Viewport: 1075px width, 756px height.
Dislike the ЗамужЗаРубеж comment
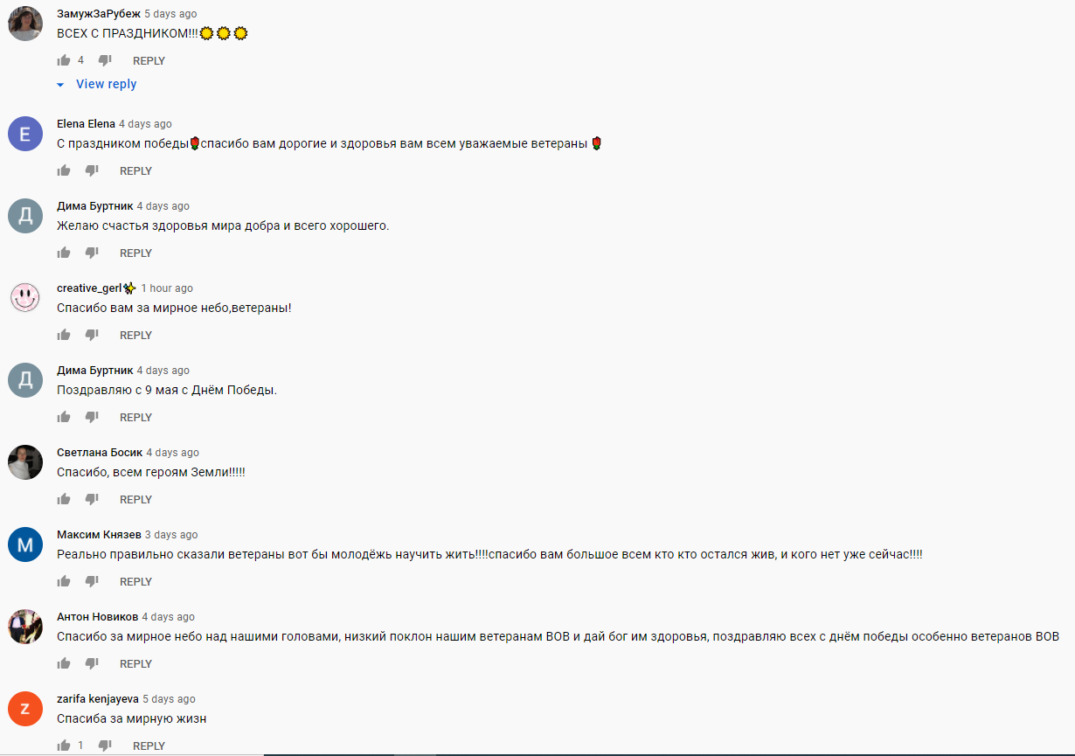tap(105, 60)
